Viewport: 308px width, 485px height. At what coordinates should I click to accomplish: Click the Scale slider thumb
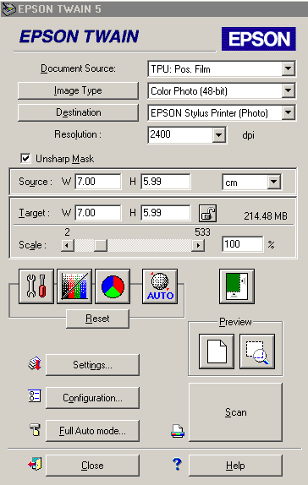coord(101,246)
